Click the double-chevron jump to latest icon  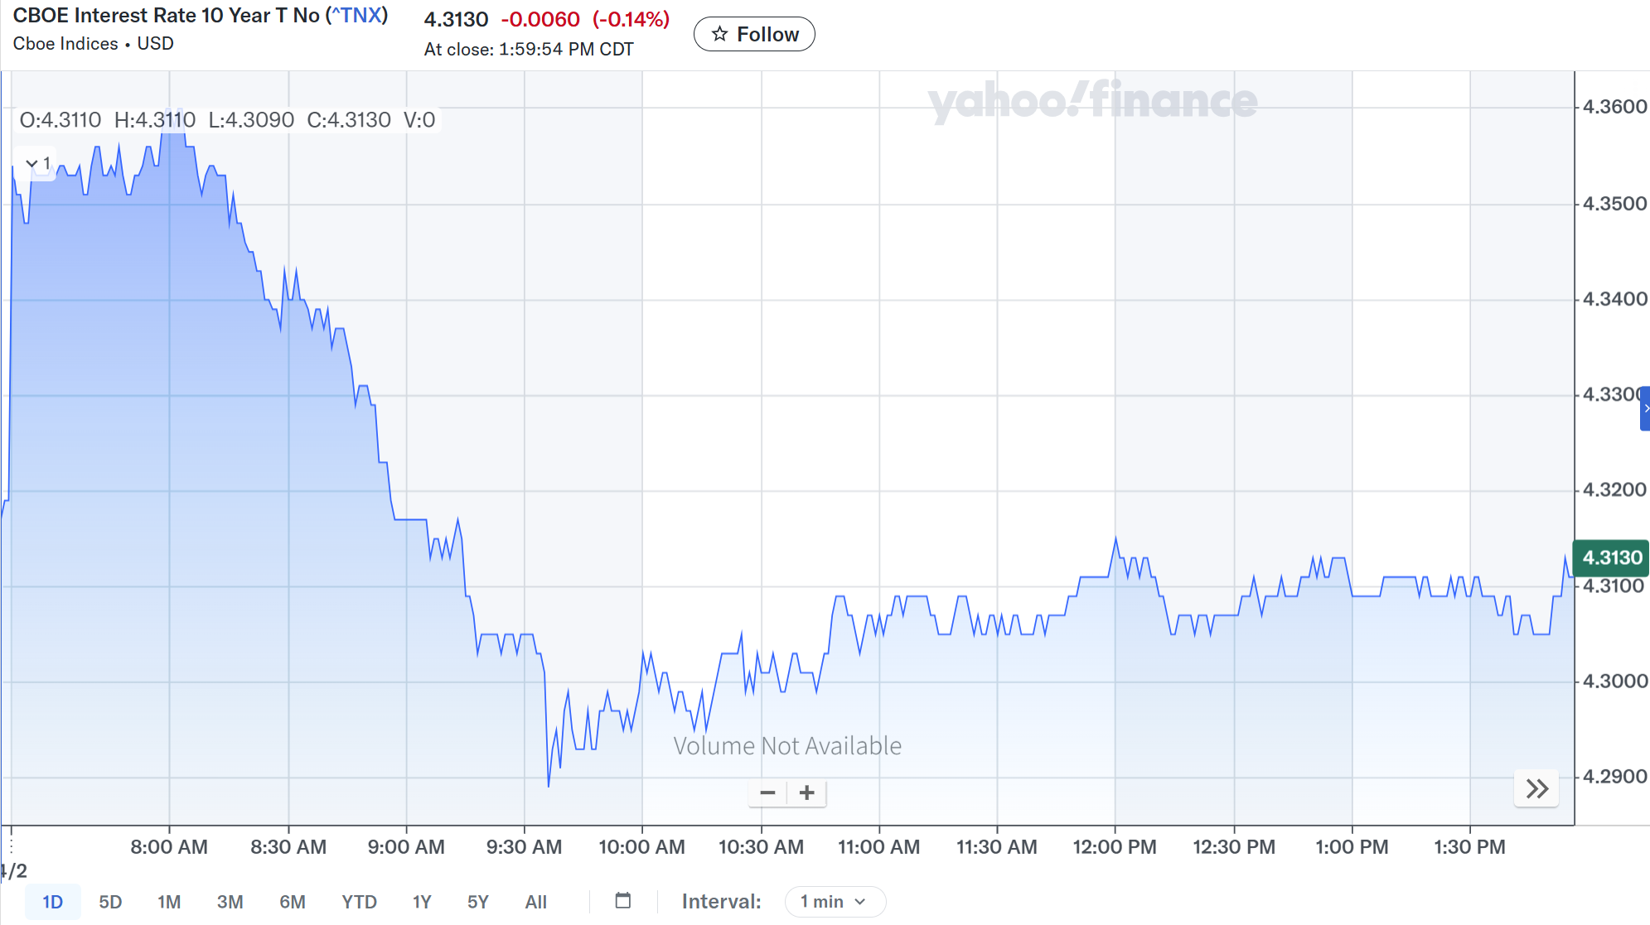(x=1536, y=788)
